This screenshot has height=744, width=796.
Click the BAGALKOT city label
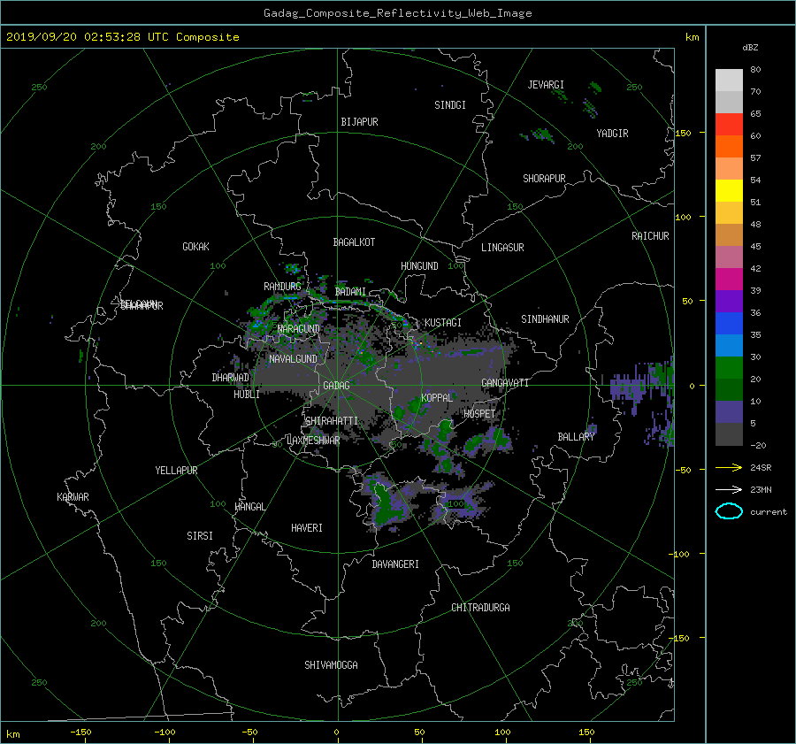[354, 242]
